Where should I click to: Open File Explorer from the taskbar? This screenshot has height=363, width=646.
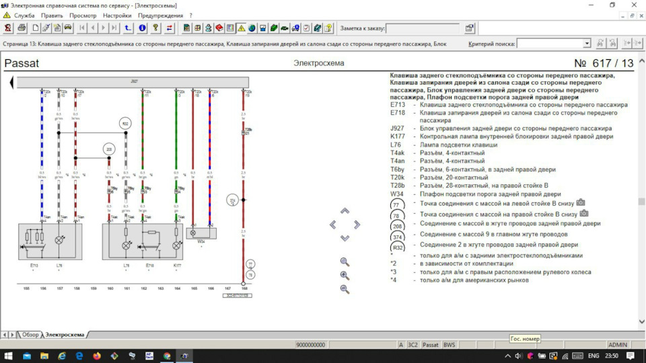[44, 356]
